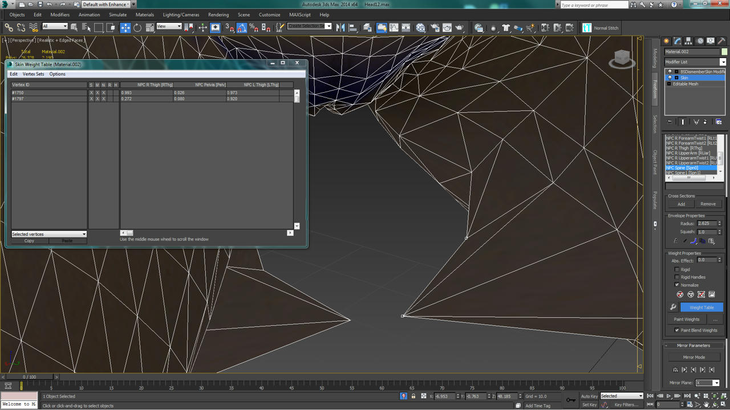This screenshot has height=410, width=730.
Task: Switch to the Modify command panel
Action: pos(677,41)
